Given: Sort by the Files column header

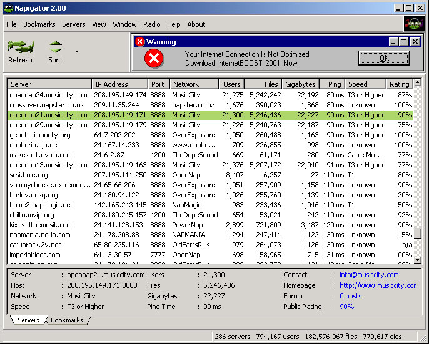Looking at the screenshot, I should pos(263,84).
